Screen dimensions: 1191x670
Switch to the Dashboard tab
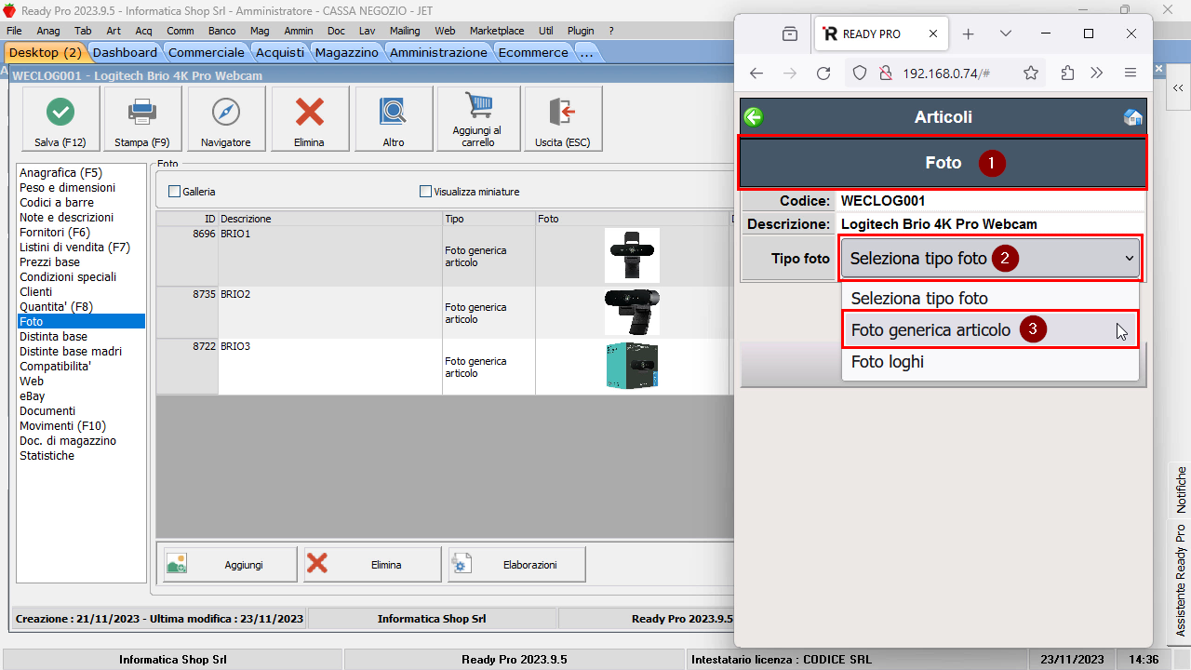pos(125,53)
